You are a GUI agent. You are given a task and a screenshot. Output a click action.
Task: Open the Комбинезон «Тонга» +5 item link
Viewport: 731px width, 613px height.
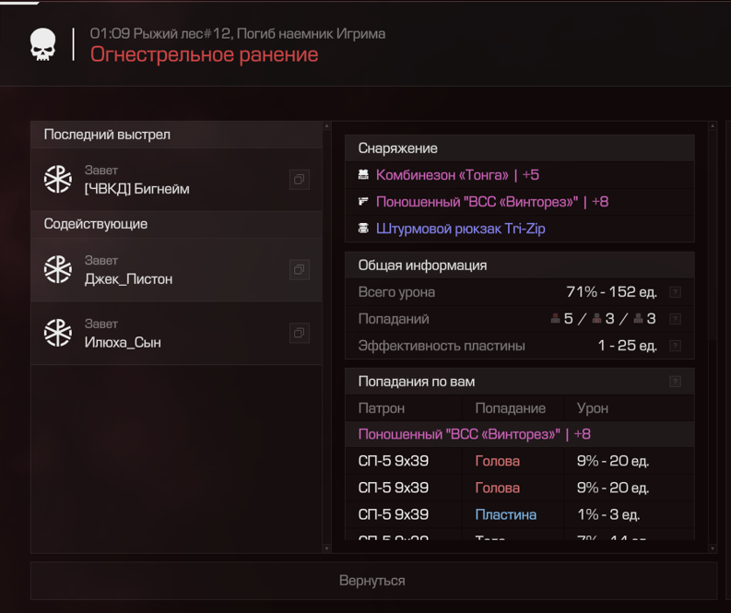[x=457, y=175]
